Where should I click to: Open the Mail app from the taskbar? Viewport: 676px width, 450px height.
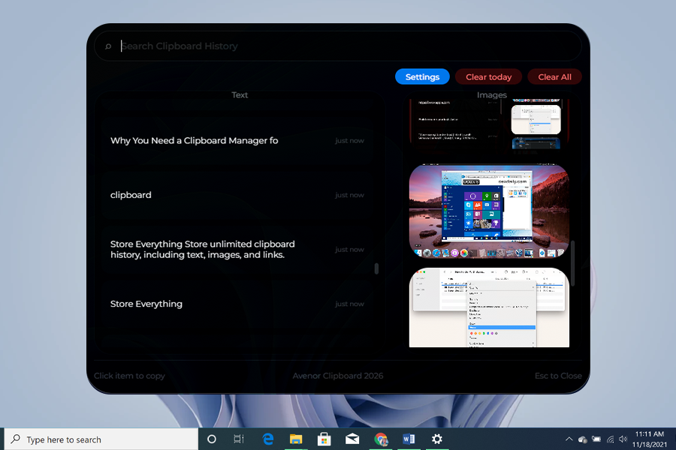click(352, 438)
